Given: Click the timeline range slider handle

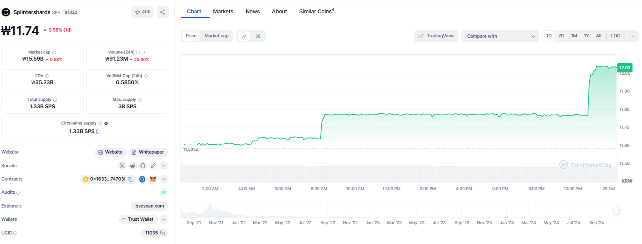Looking at the screenshot, I should point(617,210).
